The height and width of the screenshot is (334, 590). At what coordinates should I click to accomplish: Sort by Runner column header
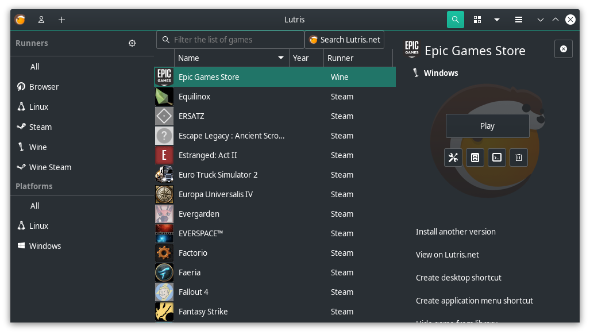point(358,58)
